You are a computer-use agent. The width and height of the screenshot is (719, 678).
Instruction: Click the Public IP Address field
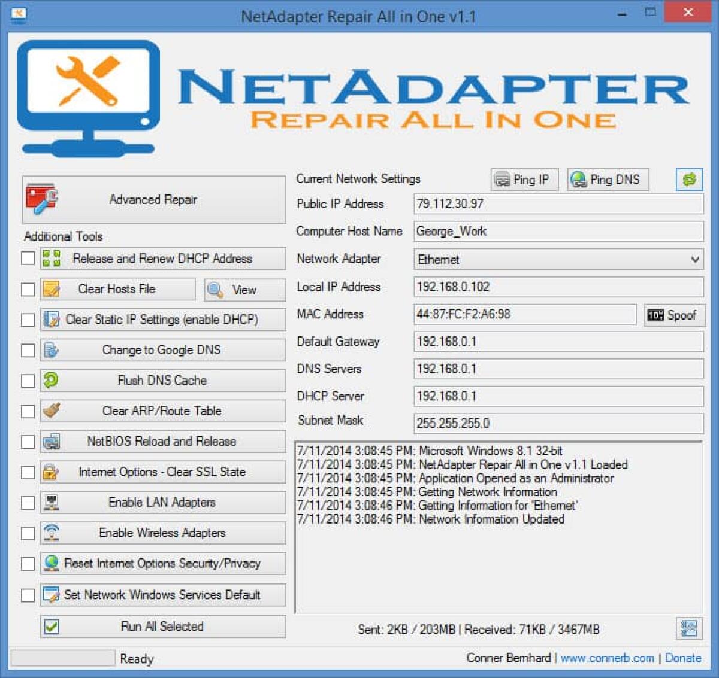tap(557, 203)
